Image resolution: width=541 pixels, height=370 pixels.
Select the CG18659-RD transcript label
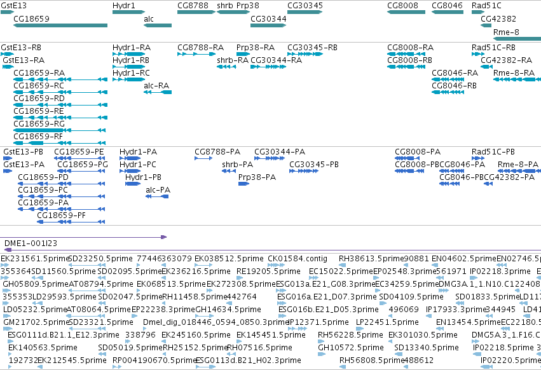pos(39,99)
